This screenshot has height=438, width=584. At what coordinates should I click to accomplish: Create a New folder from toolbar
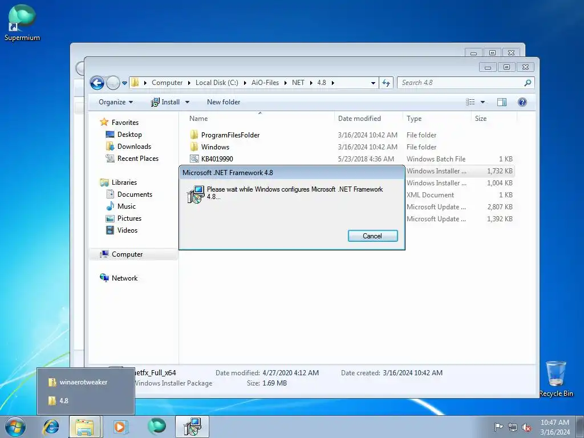[x=224, y=102]
